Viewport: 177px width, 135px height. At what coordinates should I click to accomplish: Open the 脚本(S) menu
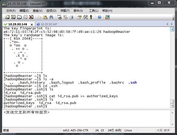click(x=78, y=11)
